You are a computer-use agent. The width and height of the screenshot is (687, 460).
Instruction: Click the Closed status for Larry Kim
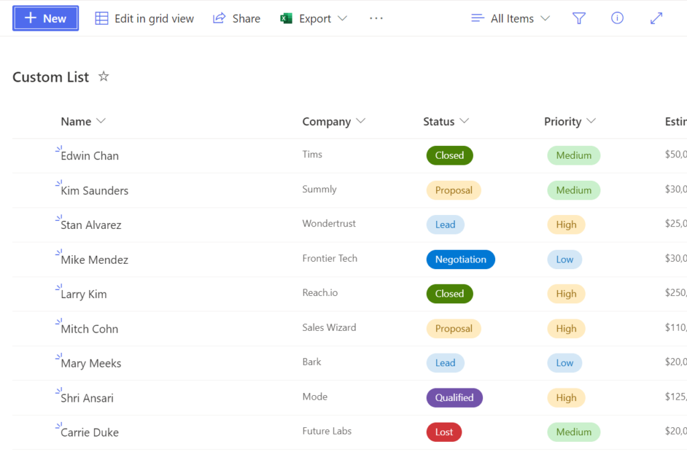point(450,294)
